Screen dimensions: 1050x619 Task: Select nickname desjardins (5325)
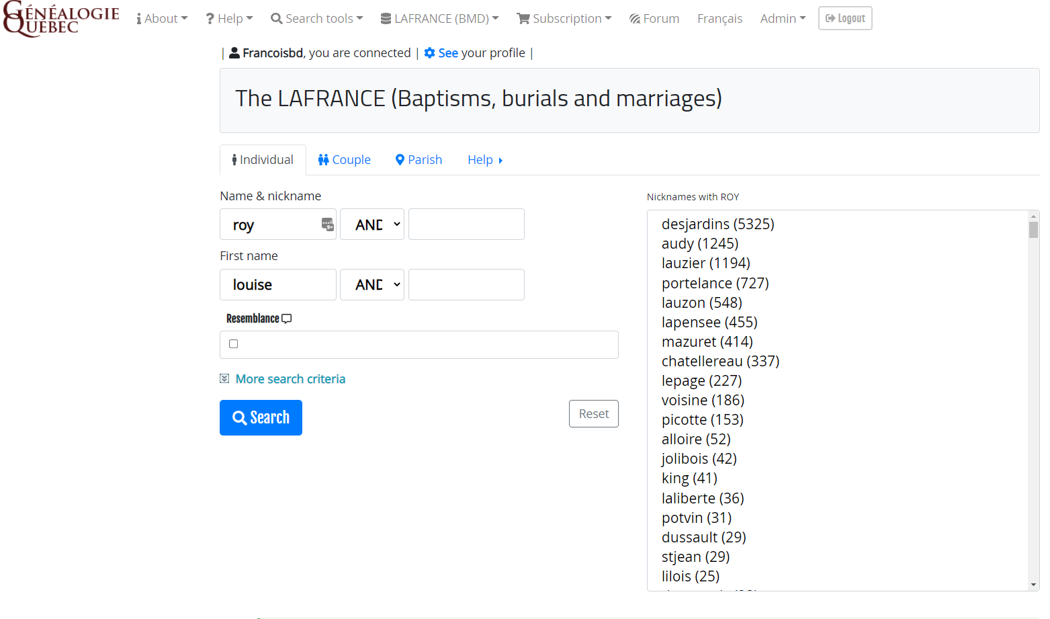(x=717, y=224)
